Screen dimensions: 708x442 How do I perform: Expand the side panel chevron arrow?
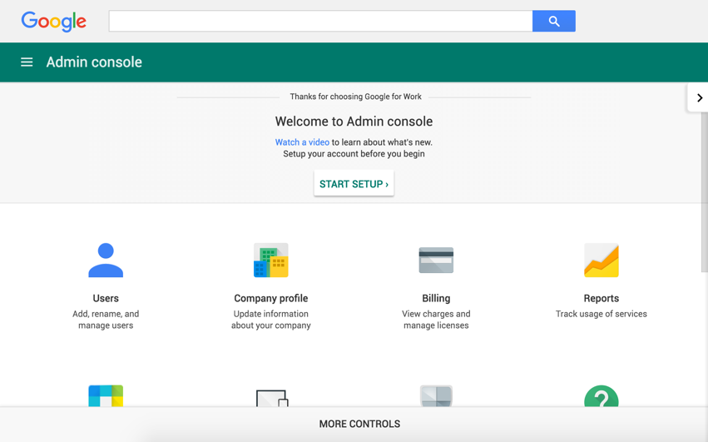click(700, 97)
